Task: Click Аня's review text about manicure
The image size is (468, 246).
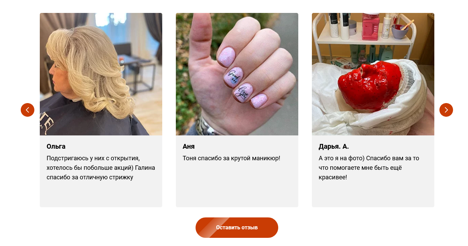Action: (x=231, y=158)
